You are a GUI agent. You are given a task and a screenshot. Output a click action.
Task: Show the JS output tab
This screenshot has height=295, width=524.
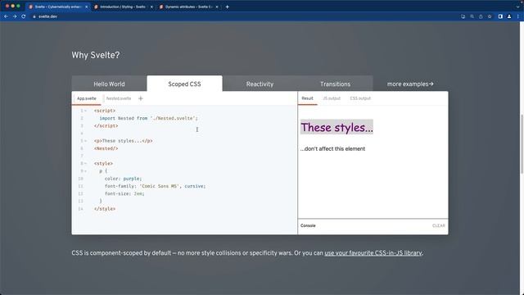point(332,98)
